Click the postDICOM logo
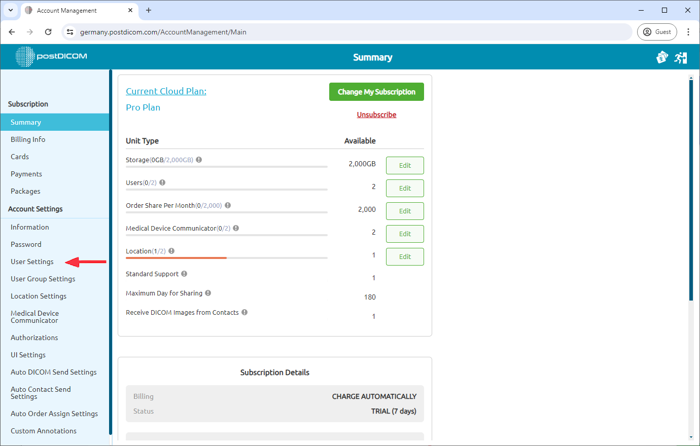 pyautogui.click(x=51, y=56)
